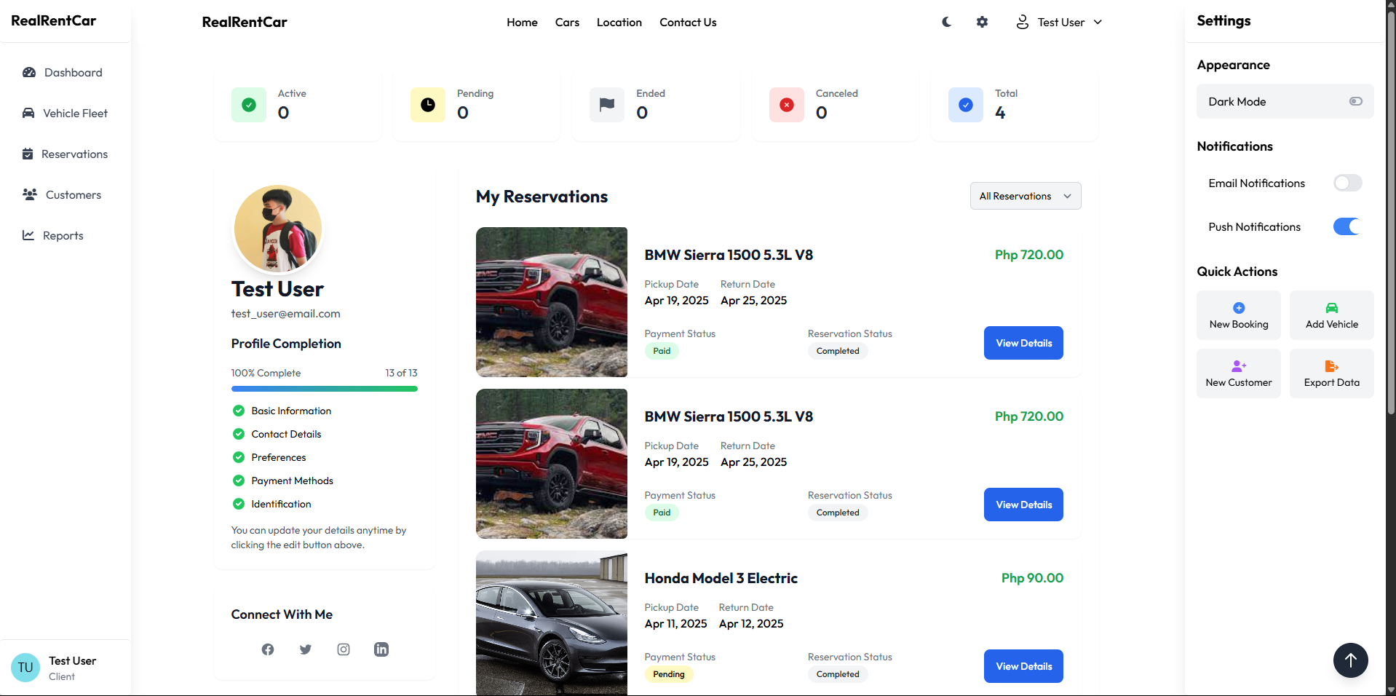Click the New Booking quick action
This screenshot has height=696, width=1396.
[x=1238, y=315]
